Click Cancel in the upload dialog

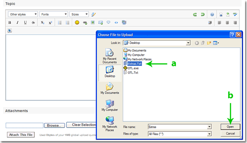pyautogui.click(x=230, y=133)
